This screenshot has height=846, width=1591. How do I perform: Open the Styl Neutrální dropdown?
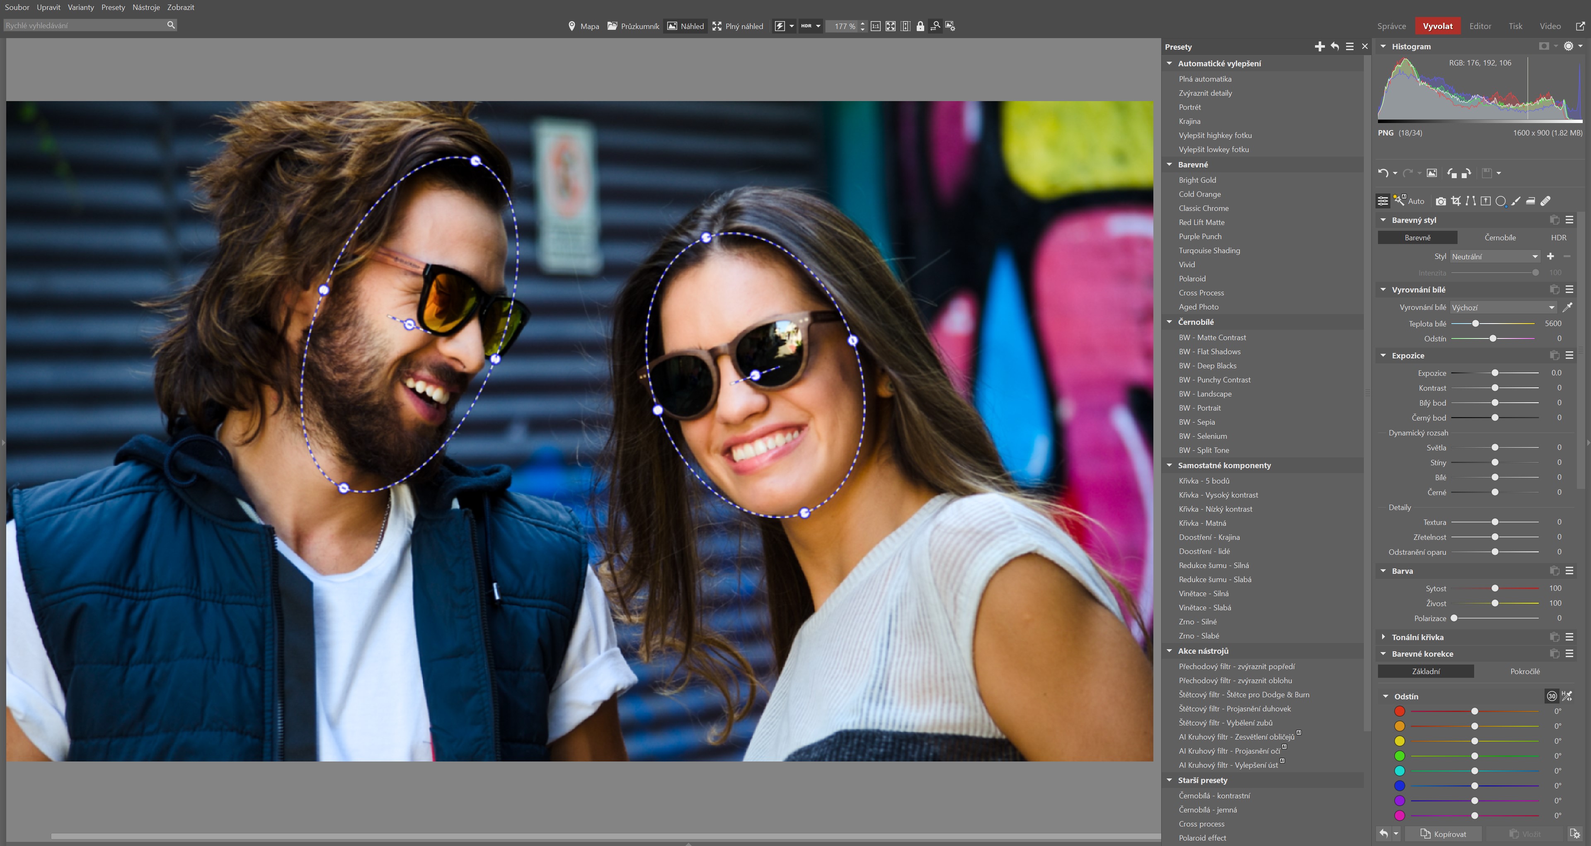pos(1494,256)
